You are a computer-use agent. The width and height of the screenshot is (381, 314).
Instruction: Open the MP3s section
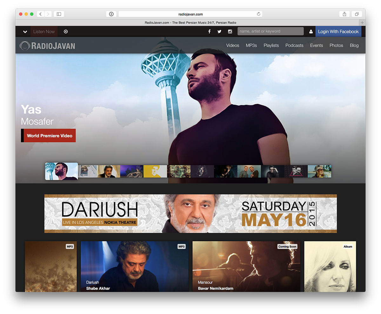point(251,45)
